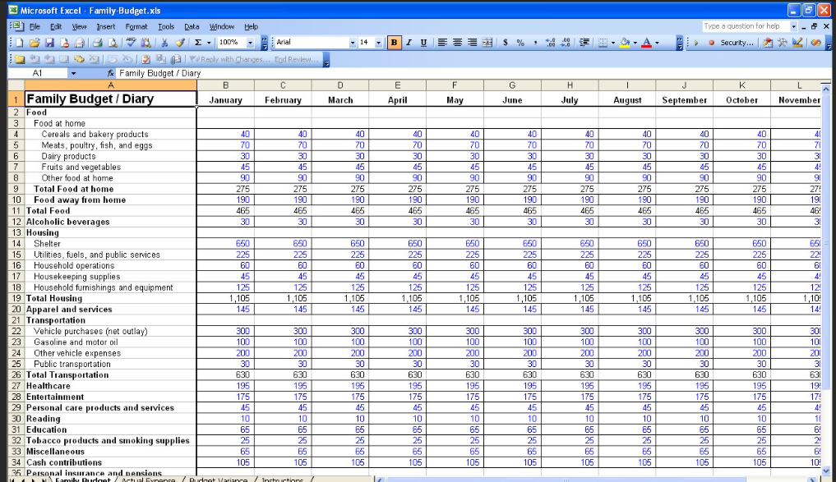Toggle Italic formatting
Viewport: 836px width, 482px height.
[409, 43]
